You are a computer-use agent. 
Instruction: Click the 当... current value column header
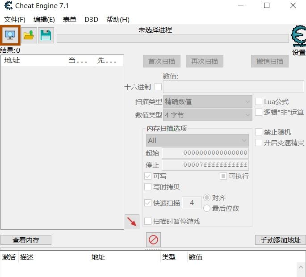80,60
